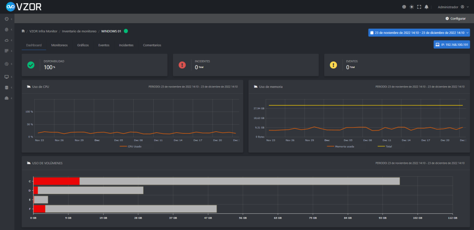Click the Uso de CPU panel title

tap(41, 87)
